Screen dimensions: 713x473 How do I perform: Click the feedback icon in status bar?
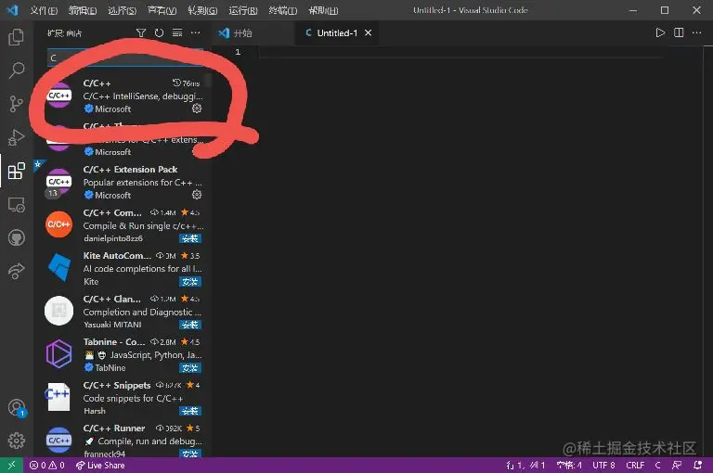click(x=677, y=466)
